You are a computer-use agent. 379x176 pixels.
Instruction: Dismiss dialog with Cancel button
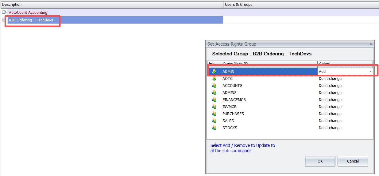click(353, 161)
